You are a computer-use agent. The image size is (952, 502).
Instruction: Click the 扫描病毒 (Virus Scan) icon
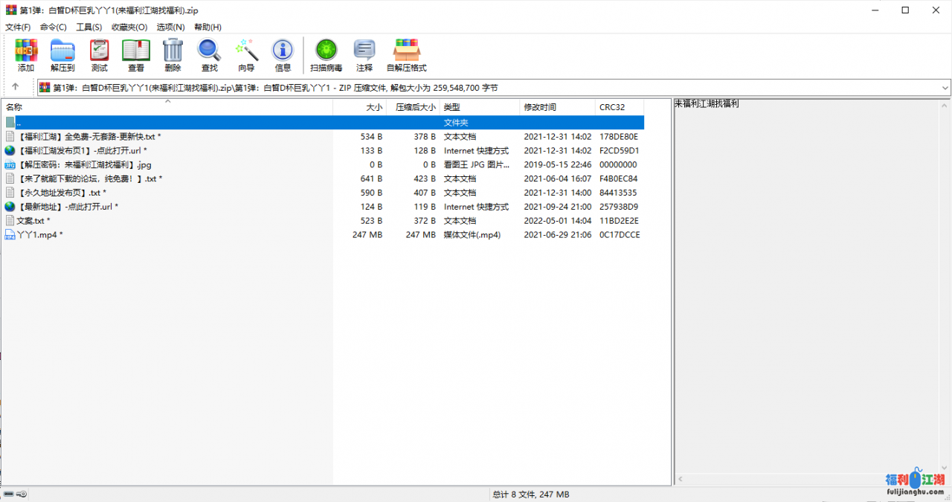[x=326, y=55]
